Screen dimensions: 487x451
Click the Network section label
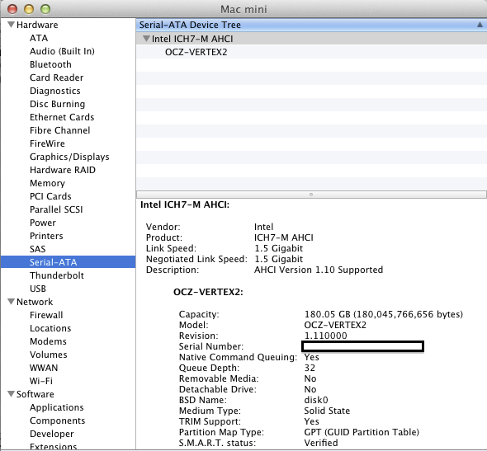tap(35, 302)
